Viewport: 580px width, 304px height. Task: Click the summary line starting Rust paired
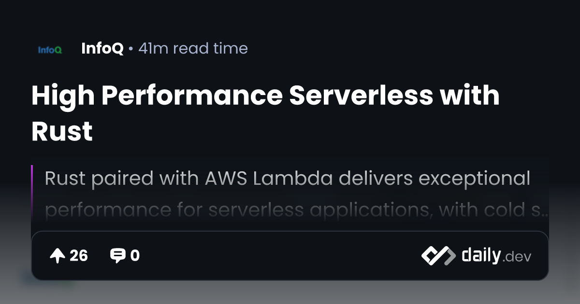pos(287,179)
